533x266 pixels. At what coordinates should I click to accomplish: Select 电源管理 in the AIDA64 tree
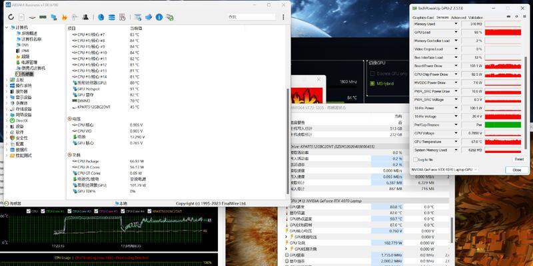(29, 63)
